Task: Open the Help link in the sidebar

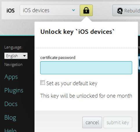Action: 10,130
